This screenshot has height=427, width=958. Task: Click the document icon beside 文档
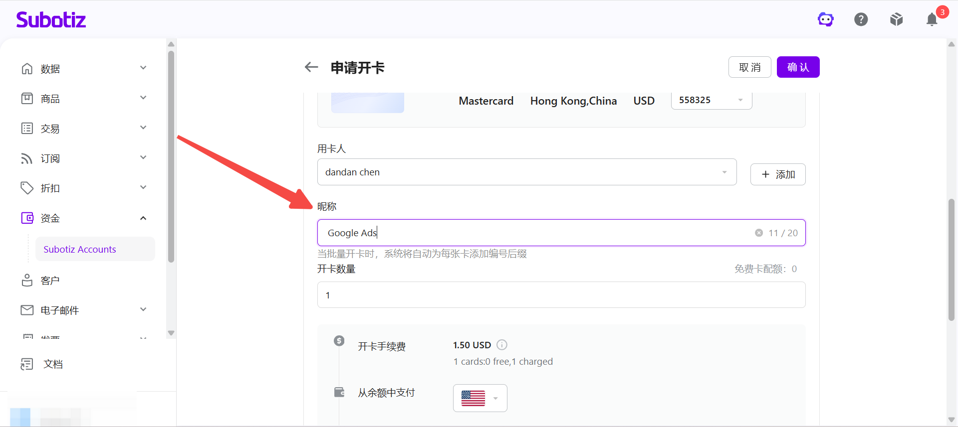click(x=27, y=364)
